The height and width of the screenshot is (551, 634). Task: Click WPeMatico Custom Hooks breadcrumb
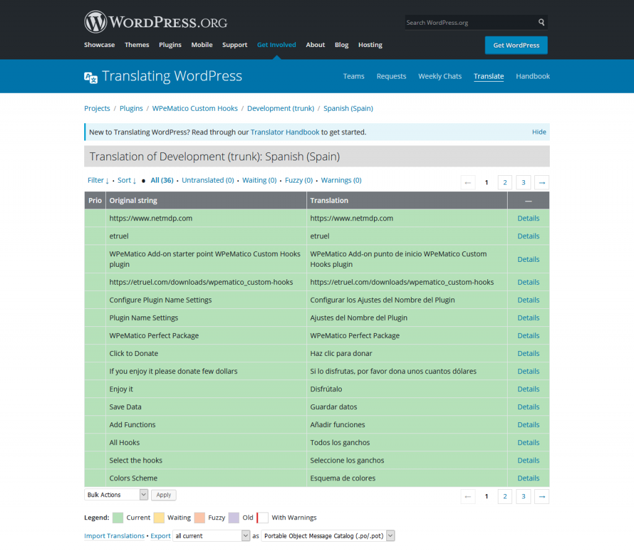click(x=195, y=108)
